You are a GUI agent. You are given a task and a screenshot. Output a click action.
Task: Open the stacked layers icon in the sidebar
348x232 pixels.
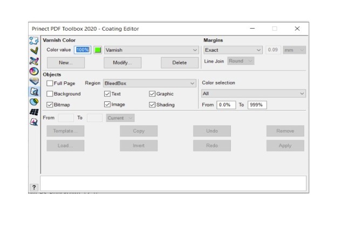[34, 81]
